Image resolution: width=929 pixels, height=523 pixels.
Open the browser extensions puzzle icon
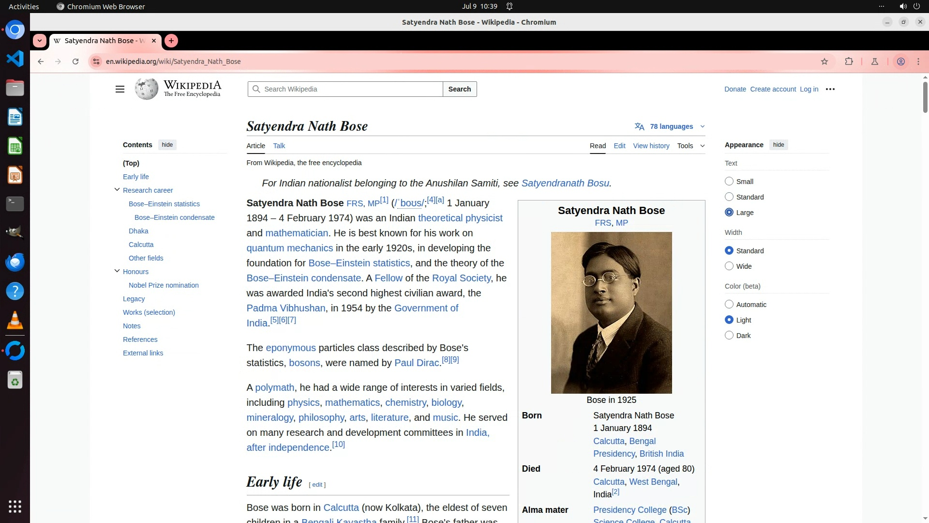pyautogui.click(x=849, y=62)
